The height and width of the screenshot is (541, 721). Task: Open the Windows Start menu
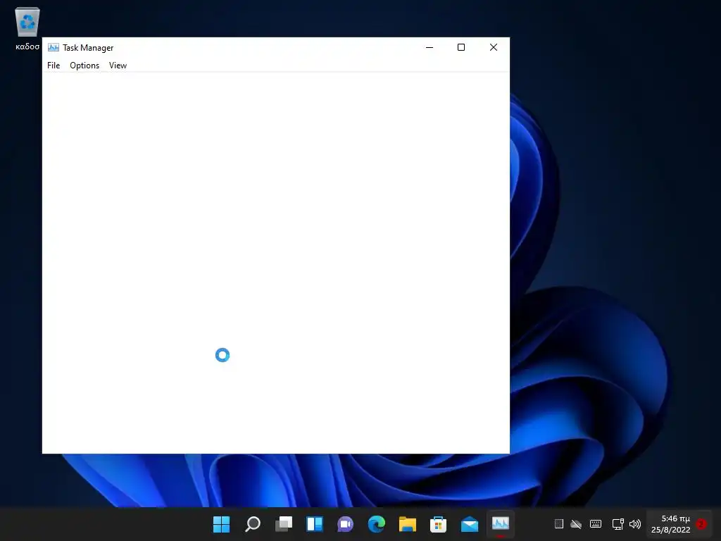221,523
